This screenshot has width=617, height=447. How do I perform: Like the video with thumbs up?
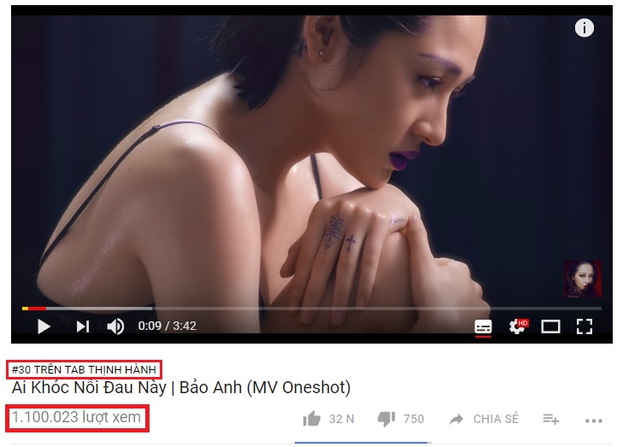tap(312, 419)
